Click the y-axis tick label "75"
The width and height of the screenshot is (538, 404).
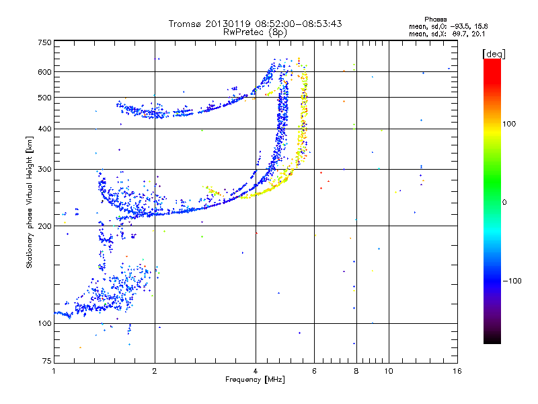click(47, 361)
